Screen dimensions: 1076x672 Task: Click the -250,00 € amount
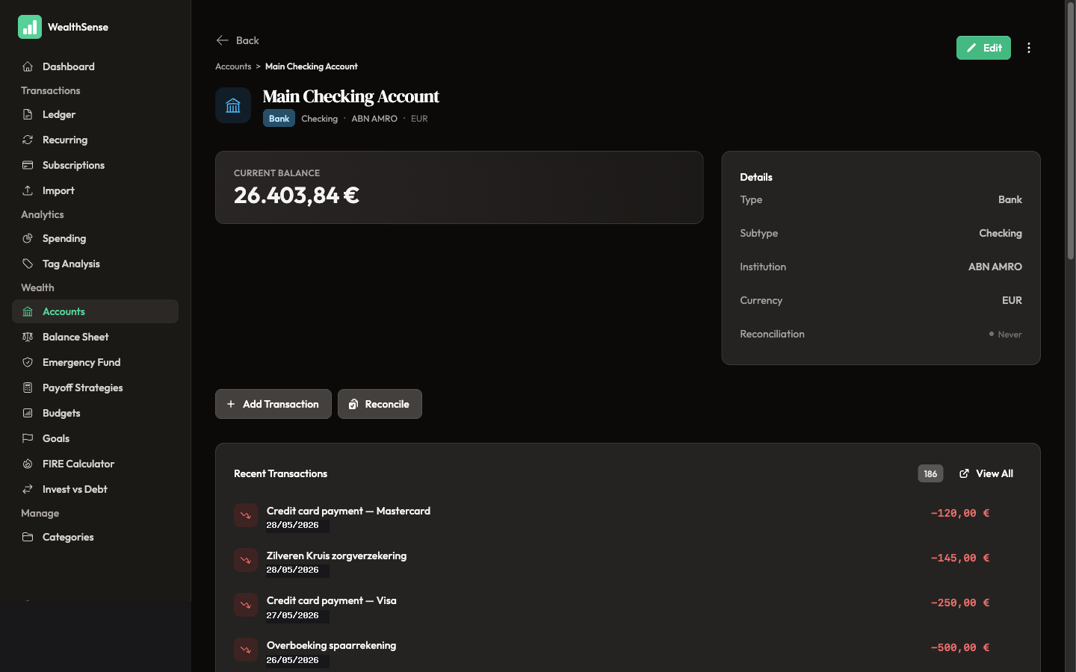coord(959,603)
